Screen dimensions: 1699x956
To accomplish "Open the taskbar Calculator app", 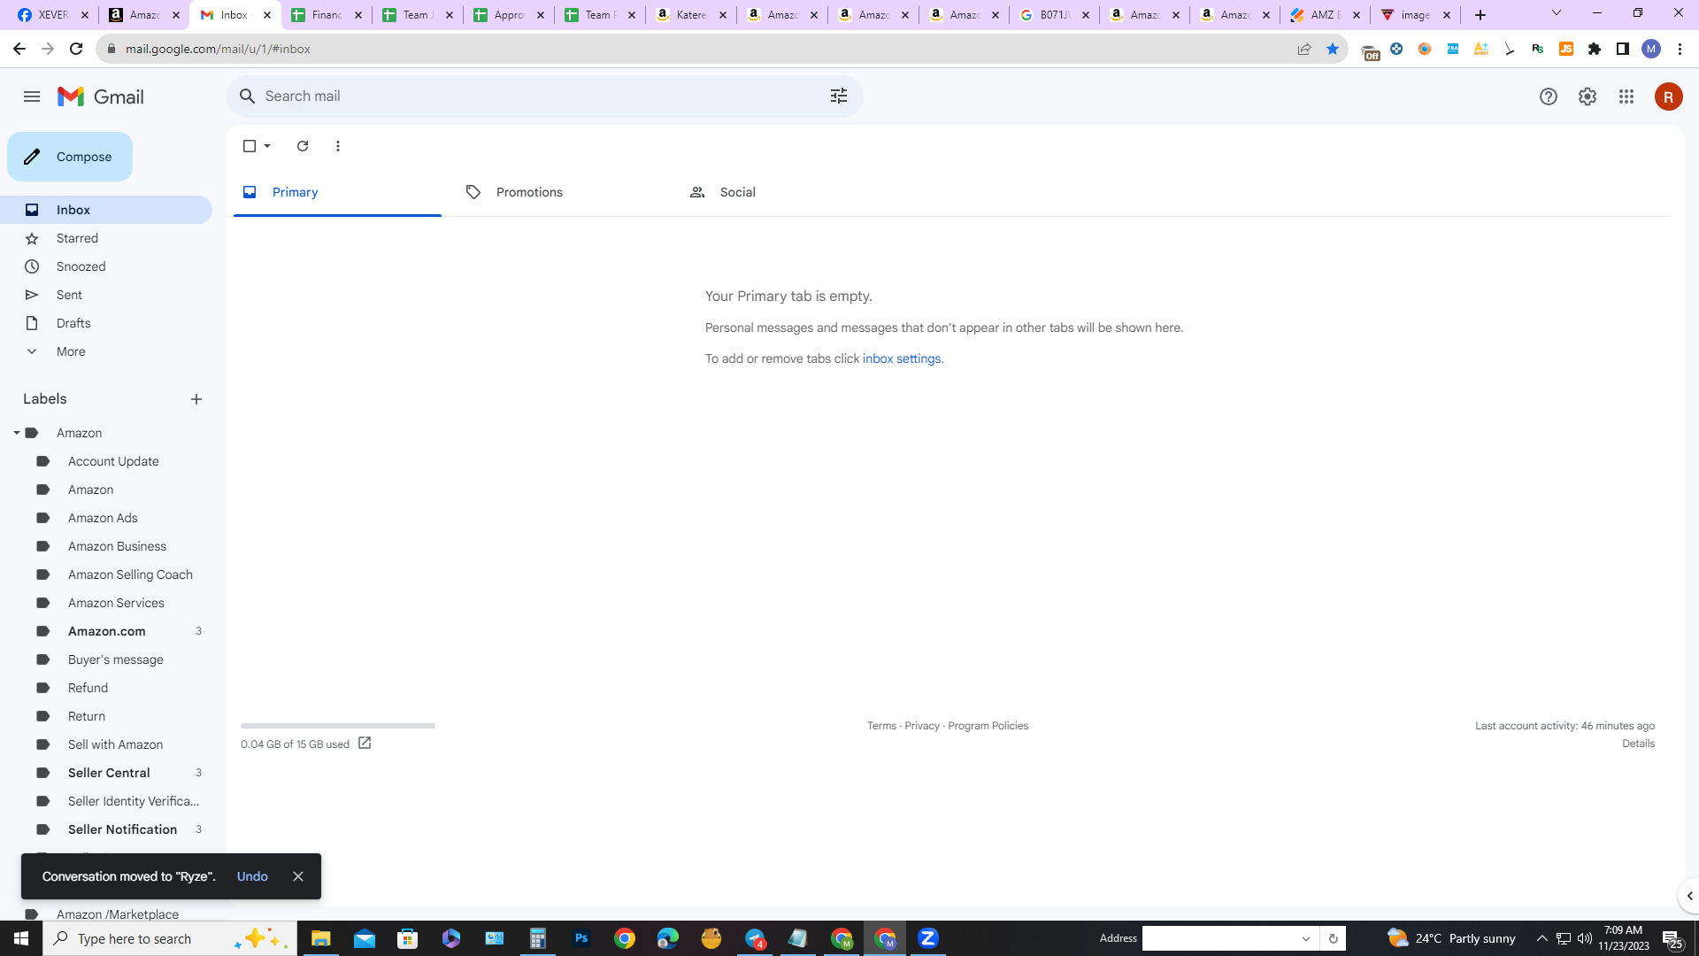I will click(538, 938).
